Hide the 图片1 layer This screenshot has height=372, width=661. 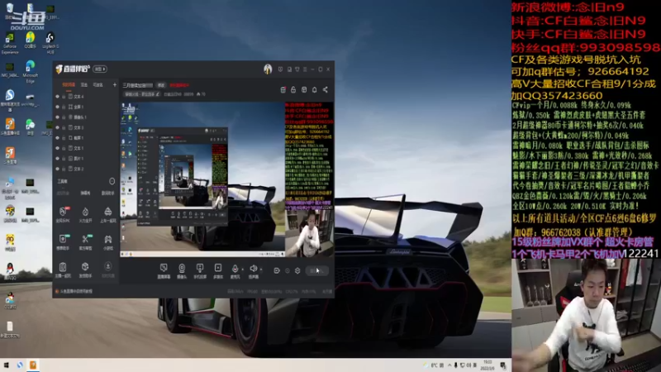coord(57,159)
